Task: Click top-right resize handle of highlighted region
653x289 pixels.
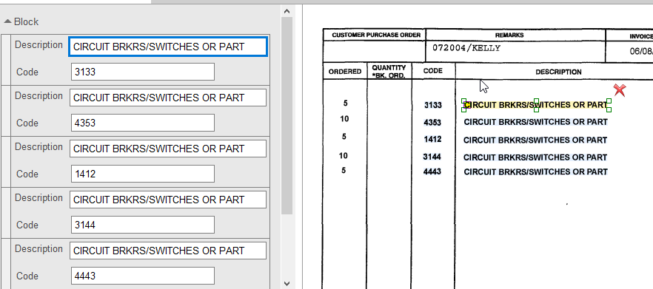Action: 609,101
